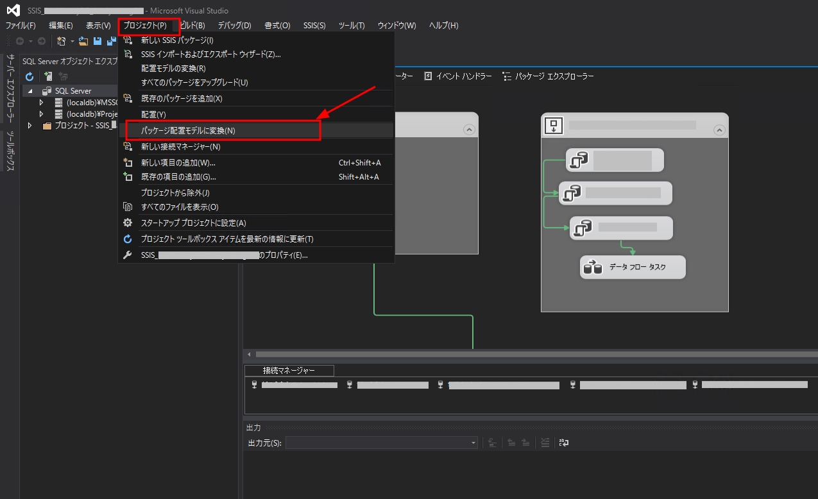Select the データ フロー タスク node
The image size is (818, 499).
pos(633,267)
